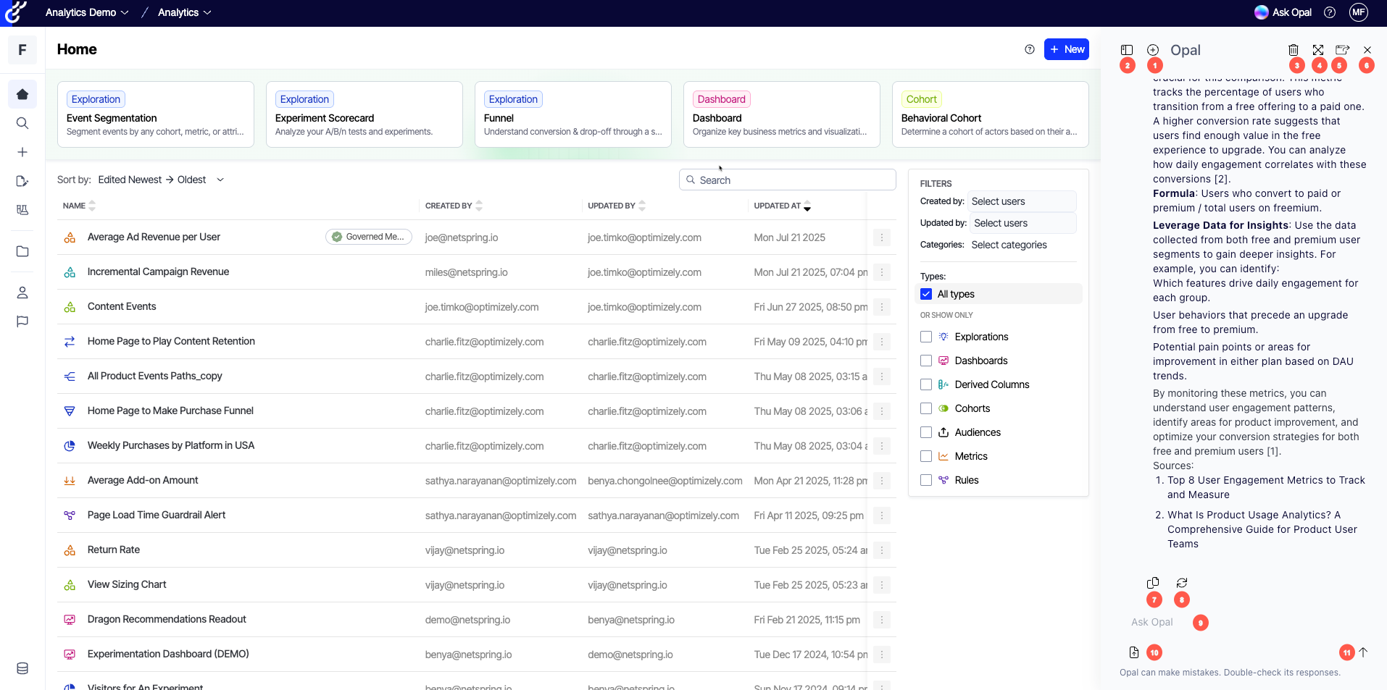Check the Cohorts filter checkbox
This screenshot has width=1387, height=690.
925,408
